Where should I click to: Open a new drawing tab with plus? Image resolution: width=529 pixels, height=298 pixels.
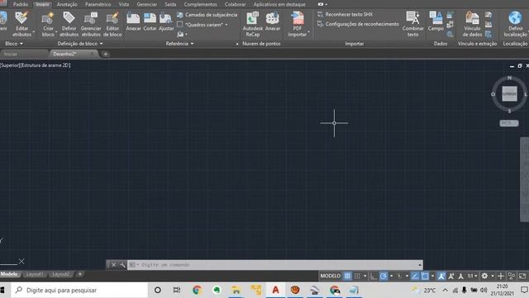coord(105,54)
